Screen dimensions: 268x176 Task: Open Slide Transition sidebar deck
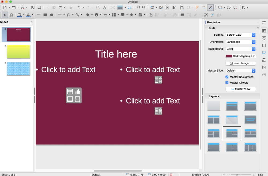[x=264, y=38]
